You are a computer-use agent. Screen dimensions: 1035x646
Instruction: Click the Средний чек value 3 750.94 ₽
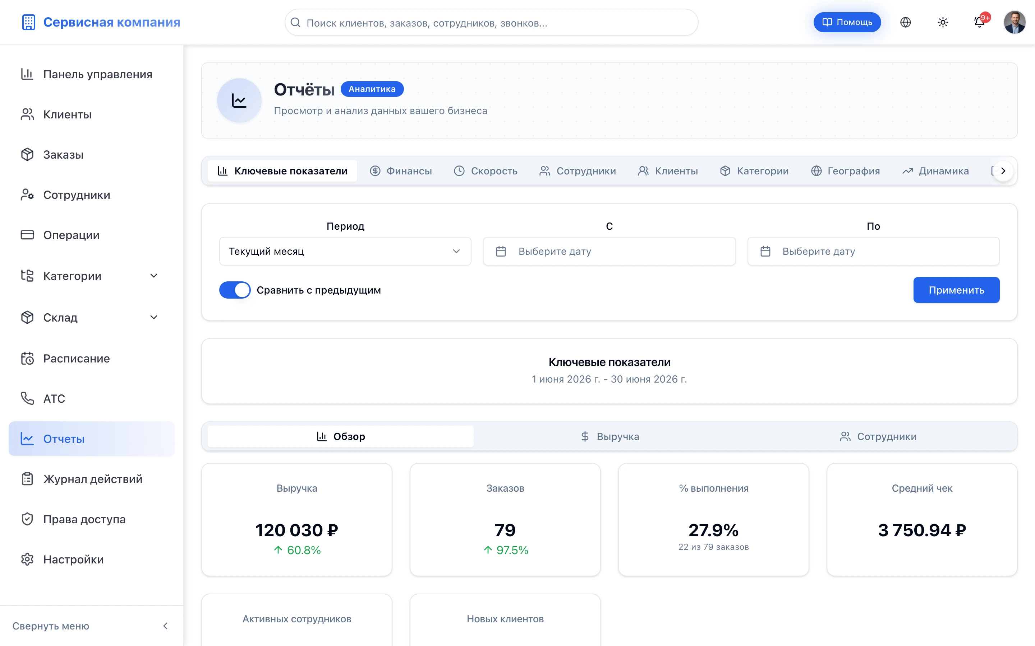(922, 530)
